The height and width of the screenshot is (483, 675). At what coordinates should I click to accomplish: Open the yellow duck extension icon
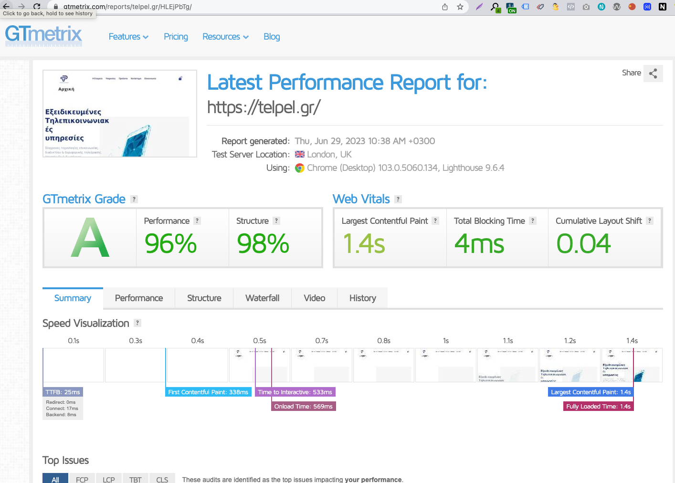point(556,7)
